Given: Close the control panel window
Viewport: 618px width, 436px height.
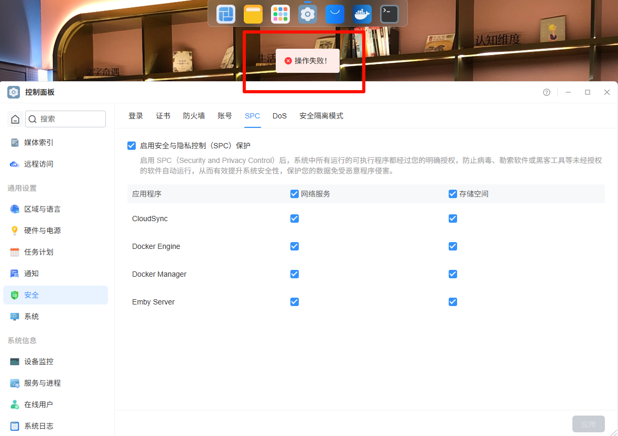Looking at the screenshot, I should (607, 92).
